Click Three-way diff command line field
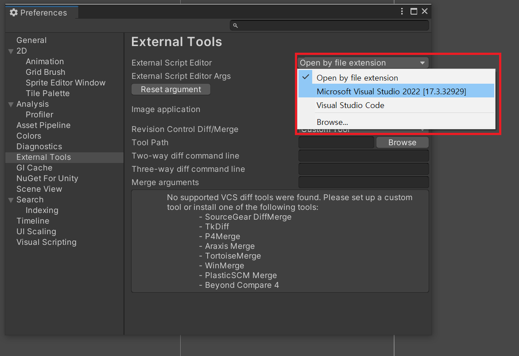The width and height of the screenshot is (519, 356). pyautogui.click(x=364, y=169)
